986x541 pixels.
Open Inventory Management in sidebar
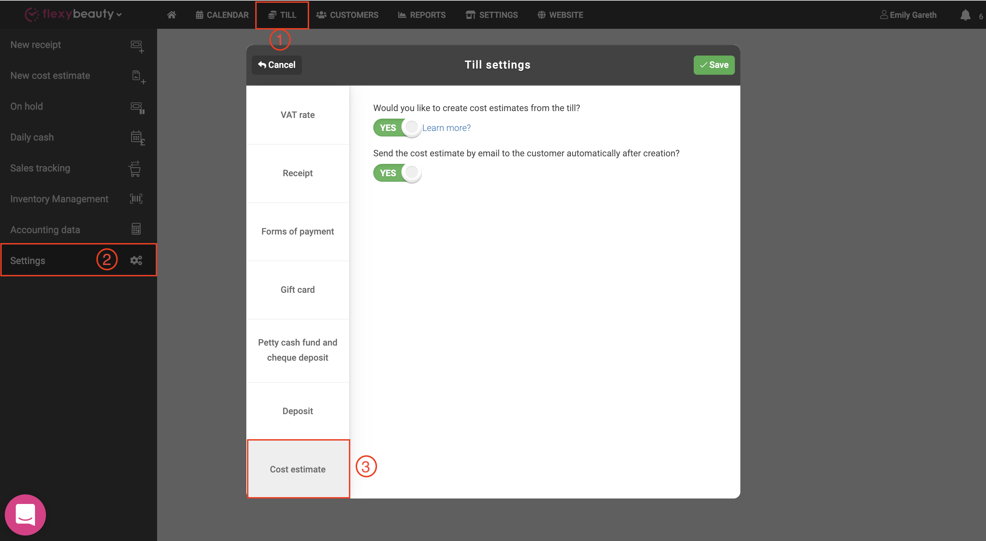(79, 199)
